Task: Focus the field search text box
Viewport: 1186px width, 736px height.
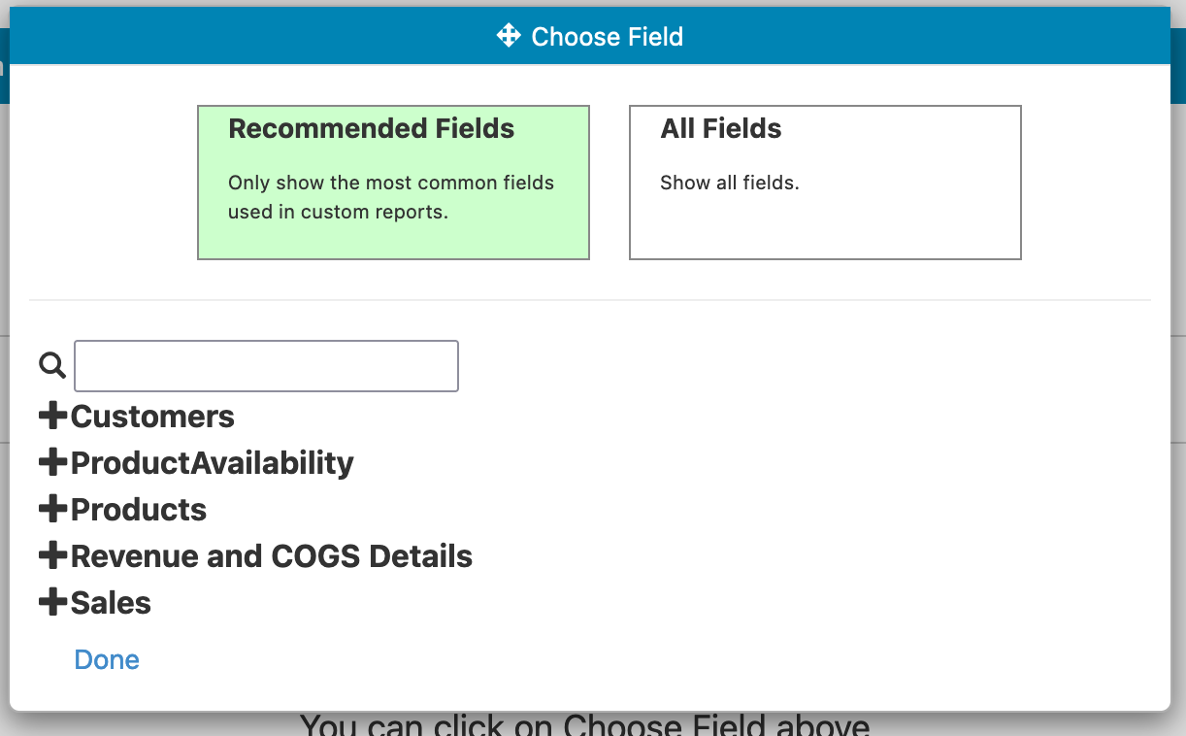Action: [x=266, y=366]
